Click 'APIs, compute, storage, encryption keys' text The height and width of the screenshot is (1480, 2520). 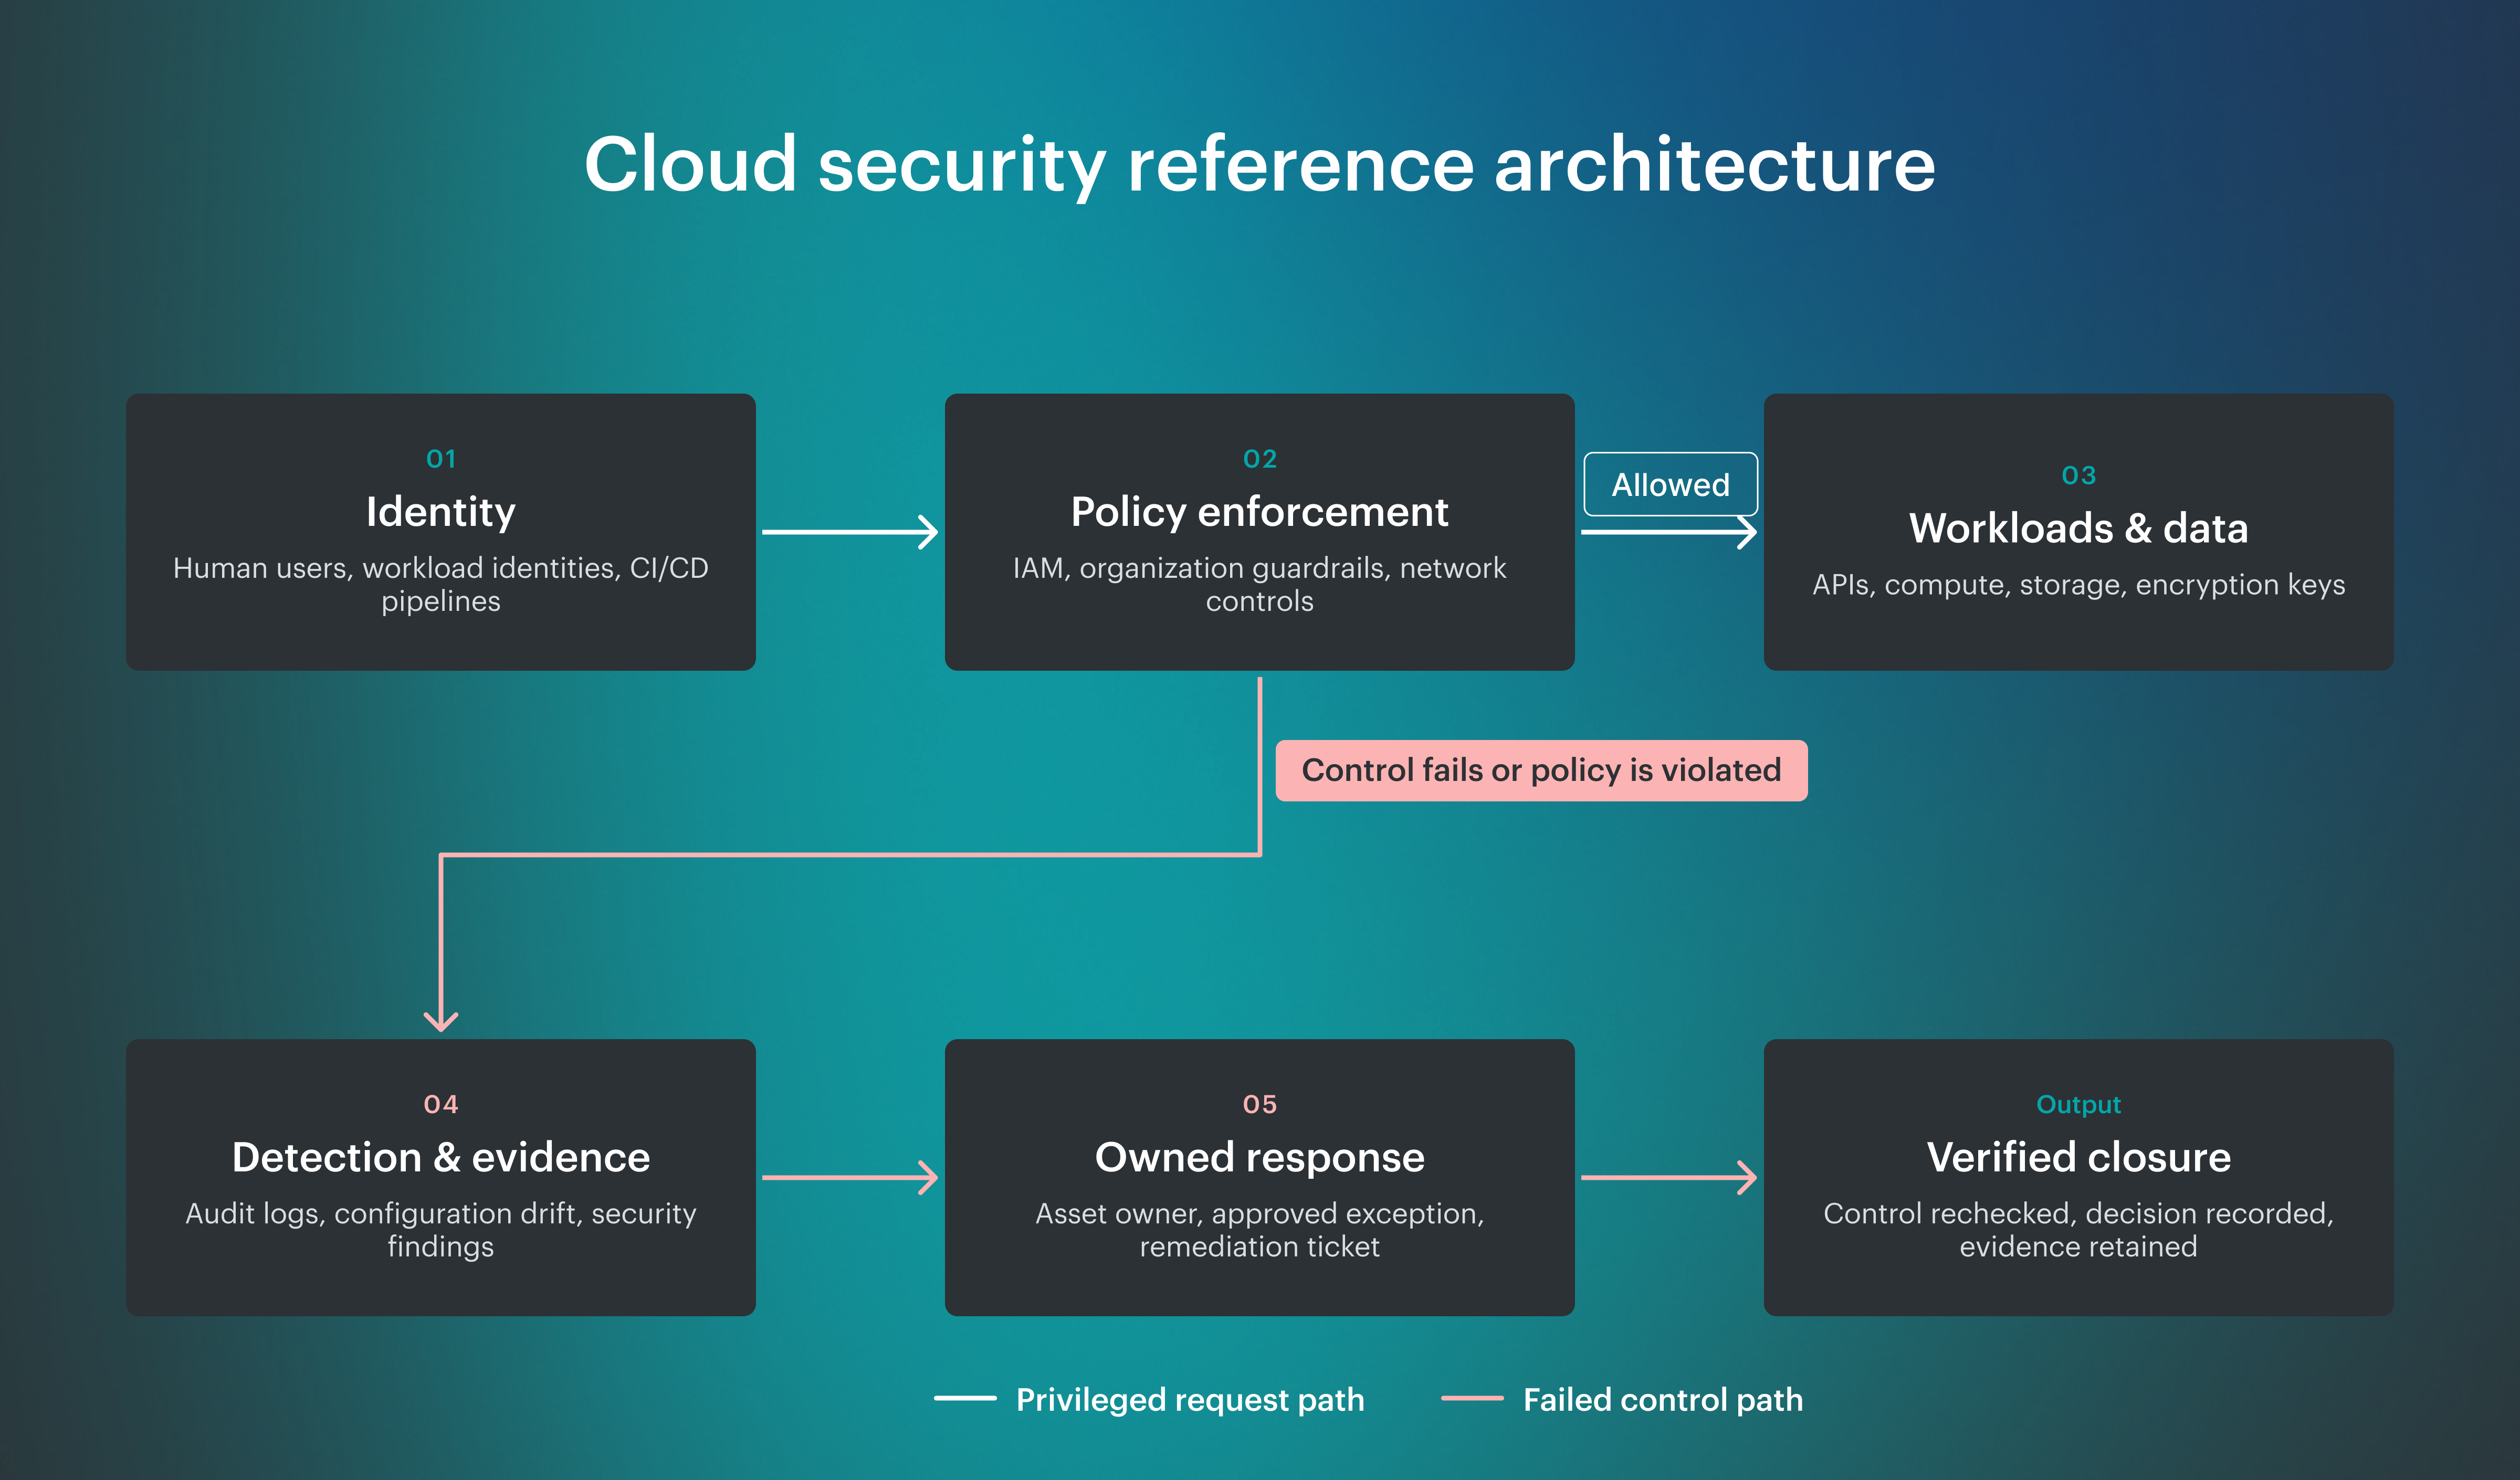point(2078,584)
